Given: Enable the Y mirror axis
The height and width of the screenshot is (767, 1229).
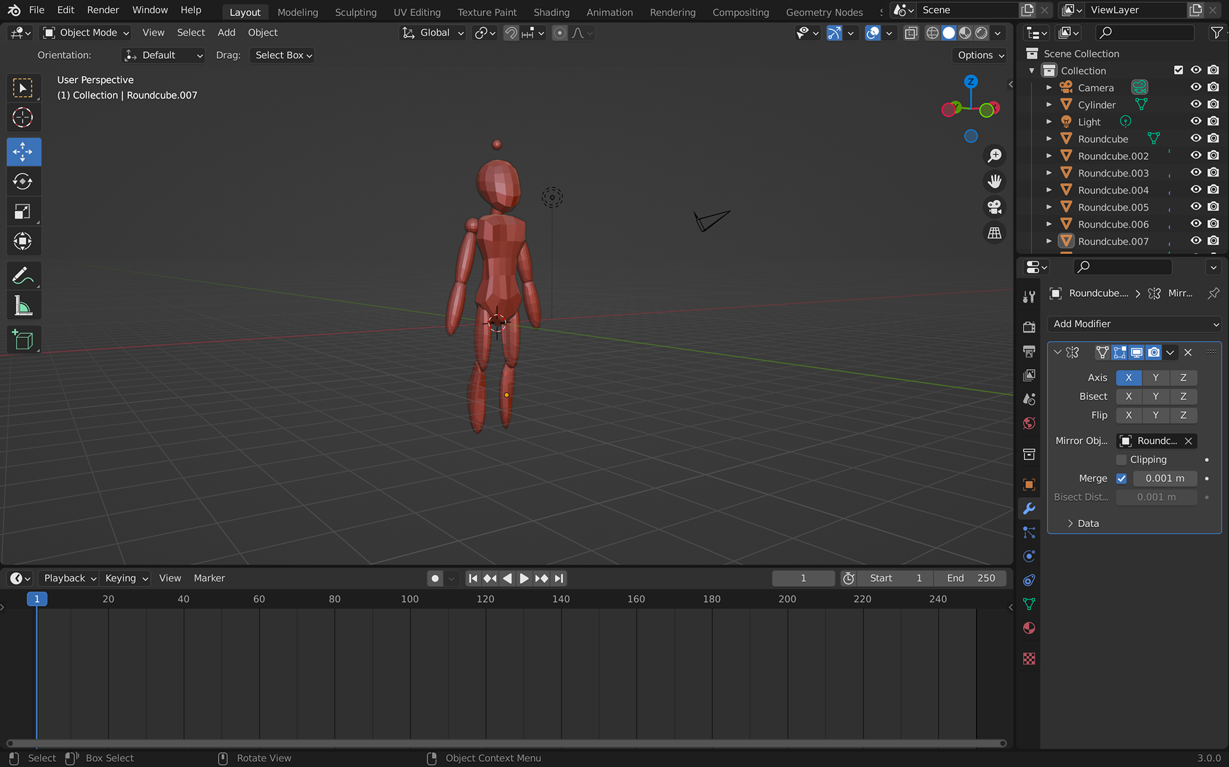Looking at the screenshot, I should pyautogui.click(x=1155, y=377).
